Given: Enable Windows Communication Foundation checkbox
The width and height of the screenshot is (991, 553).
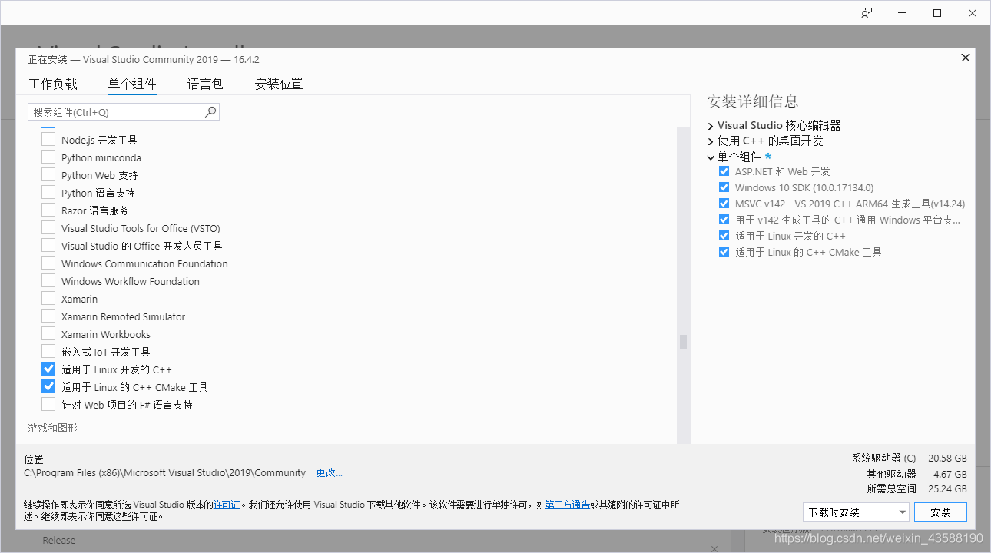Looking at the screenshot, I should (48, 263).
